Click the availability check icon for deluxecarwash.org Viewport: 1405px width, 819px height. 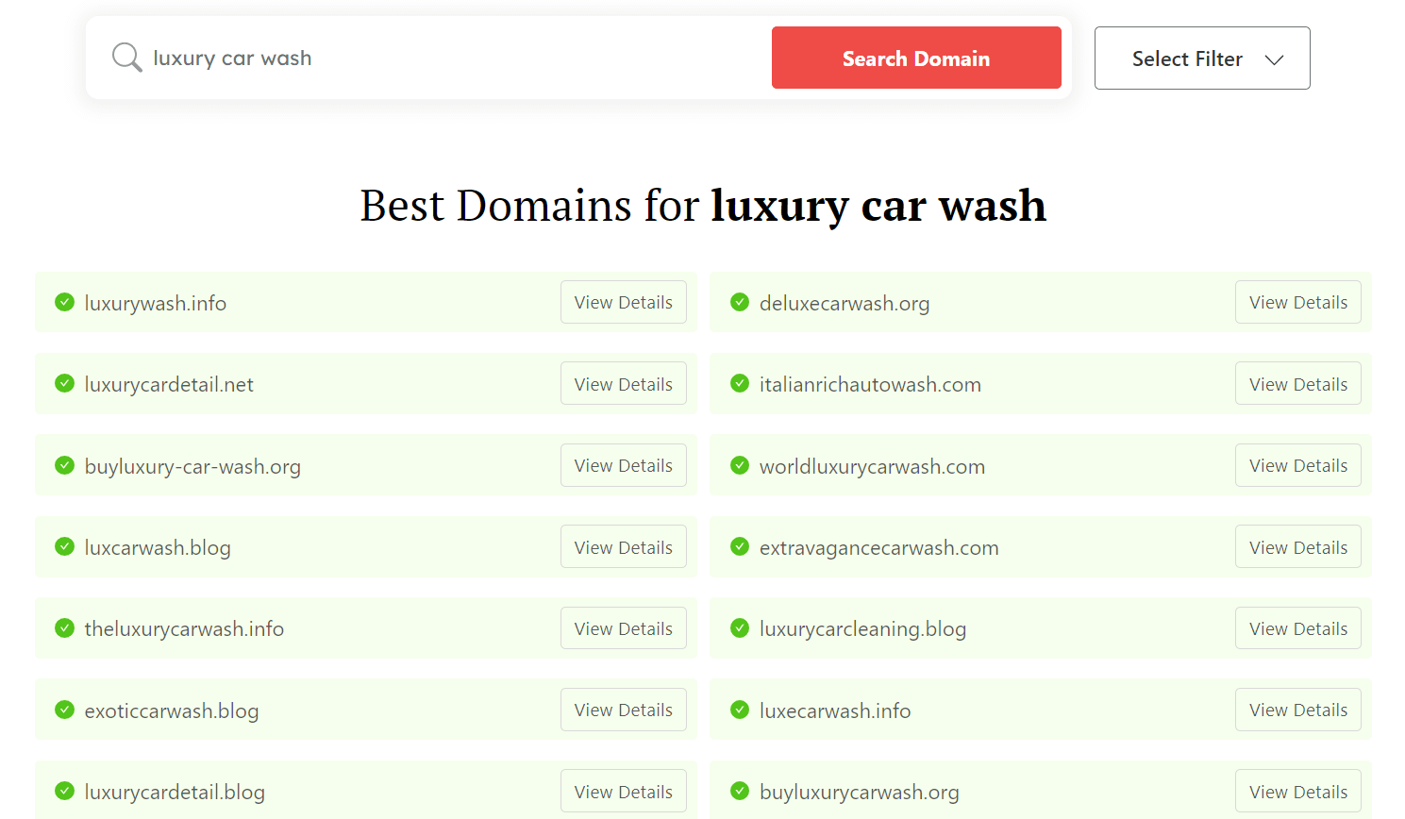[x=740, y=302]
